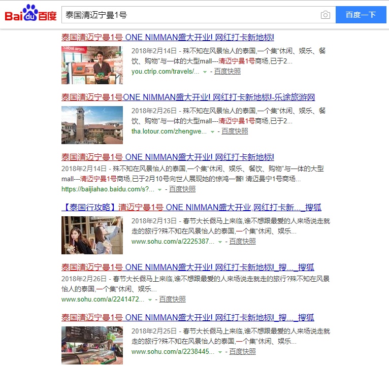This screenshot has width=389, height=366.
Task: Open thumbnail of man holding product box
Action: pyautogui.click(x=92, y=65)
